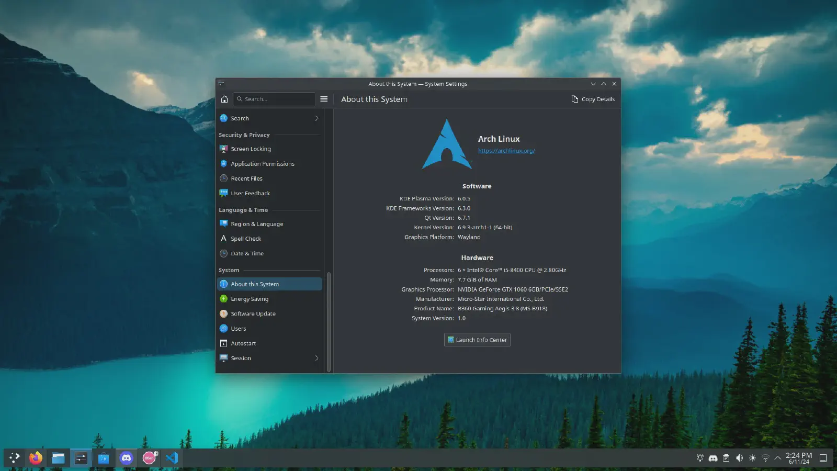The height and width of the screenshot is (471, 837).
Task: Open Software Update settings
Action: tap(269, 313)
